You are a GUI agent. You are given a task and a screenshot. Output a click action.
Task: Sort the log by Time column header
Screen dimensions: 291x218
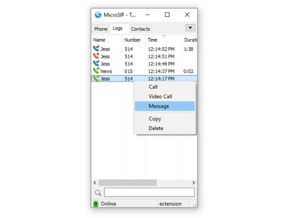[x=164, y=40]
